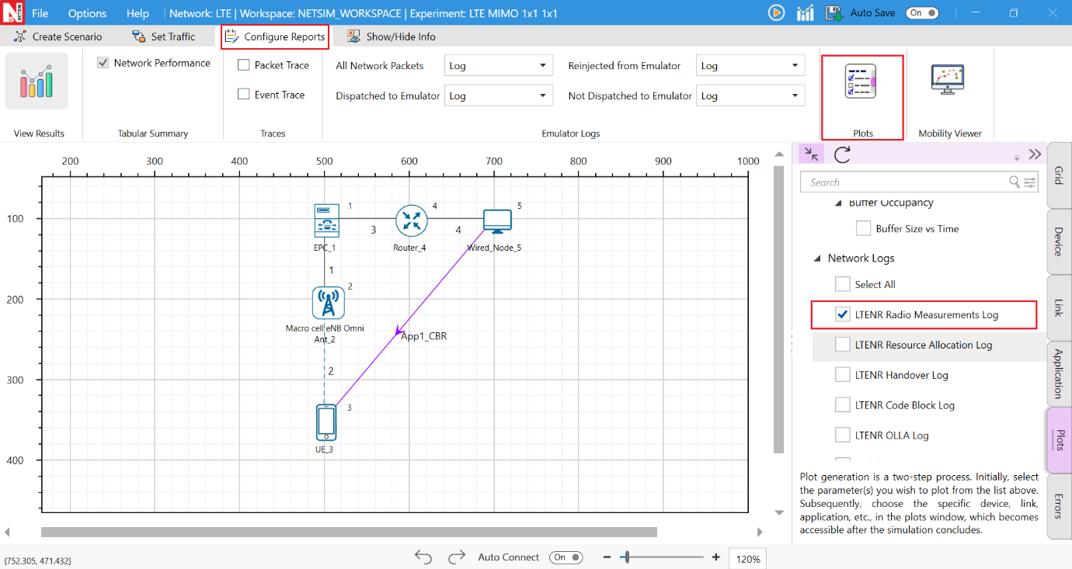Click the Run Simulation play icon
This screenshot has width=1072, height=569.
point(776,12)
